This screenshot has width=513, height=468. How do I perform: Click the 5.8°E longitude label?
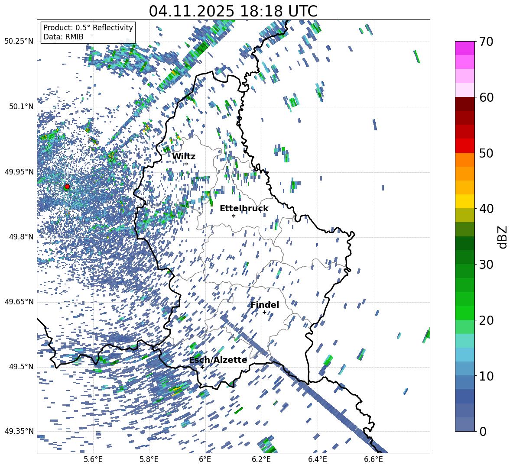pyautogui.click(x=149, y=459)
